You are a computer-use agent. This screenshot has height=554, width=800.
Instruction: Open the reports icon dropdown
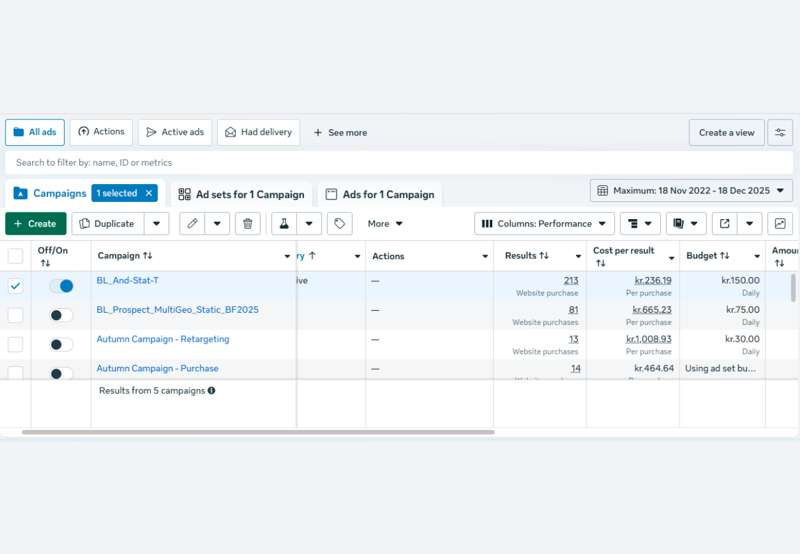[686, 223]
